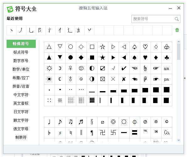Pick the hollow right-pointing triangle symbol
187x157 pixels.
point(113,47)
